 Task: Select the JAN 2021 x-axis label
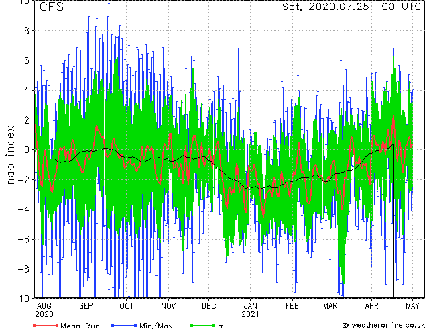(x=250, y=310)
